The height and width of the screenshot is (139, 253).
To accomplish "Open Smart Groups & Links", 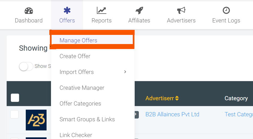I will click(x=87, y=119).
